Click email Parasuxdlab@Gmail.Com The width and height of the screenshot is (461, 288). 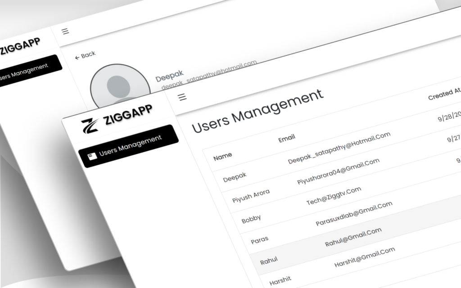[x=354, y=213]
